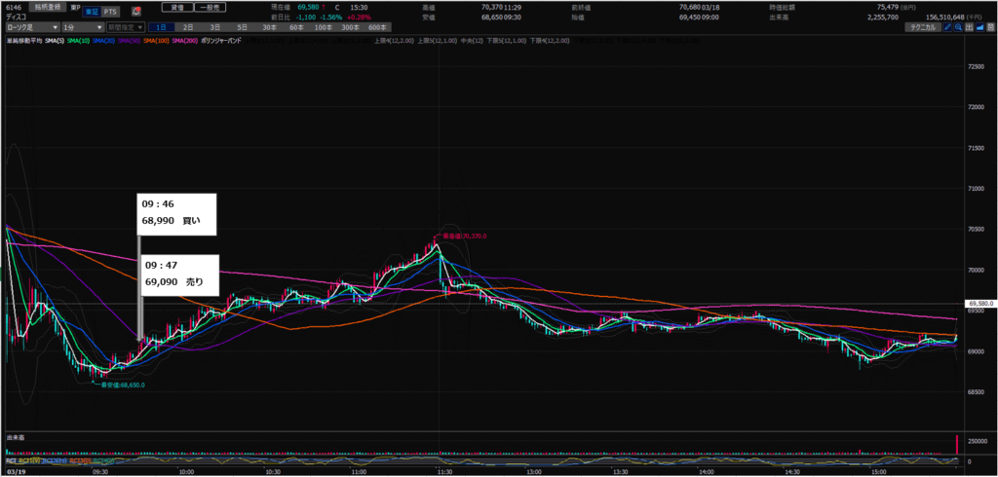The width and height of the screenshot is (998, 477).
Task: Expand the 期間指定 period dropdown
Action: (126, 28)
